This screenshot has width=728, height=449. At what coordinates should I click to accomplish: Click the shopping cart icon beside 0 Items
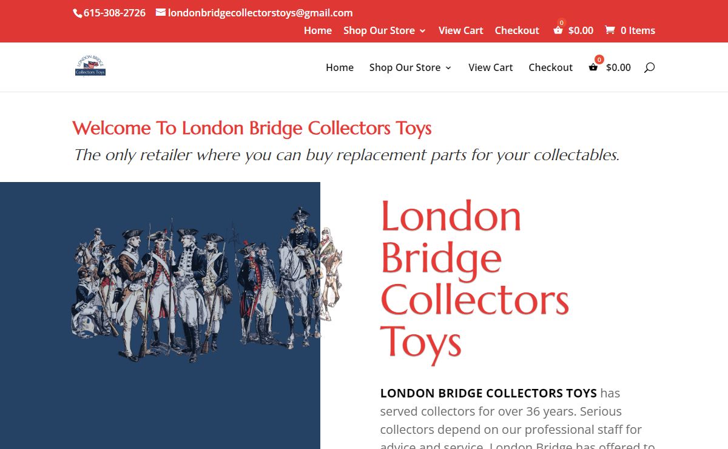(x=610, y=30)
